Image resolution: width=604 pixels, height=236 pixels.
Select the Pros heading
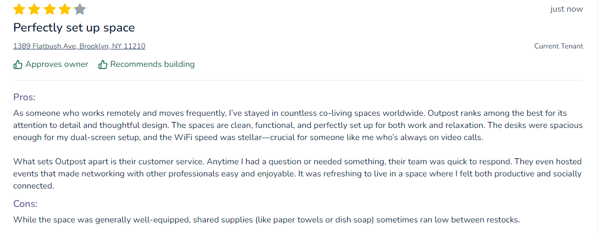pos(24,97)
